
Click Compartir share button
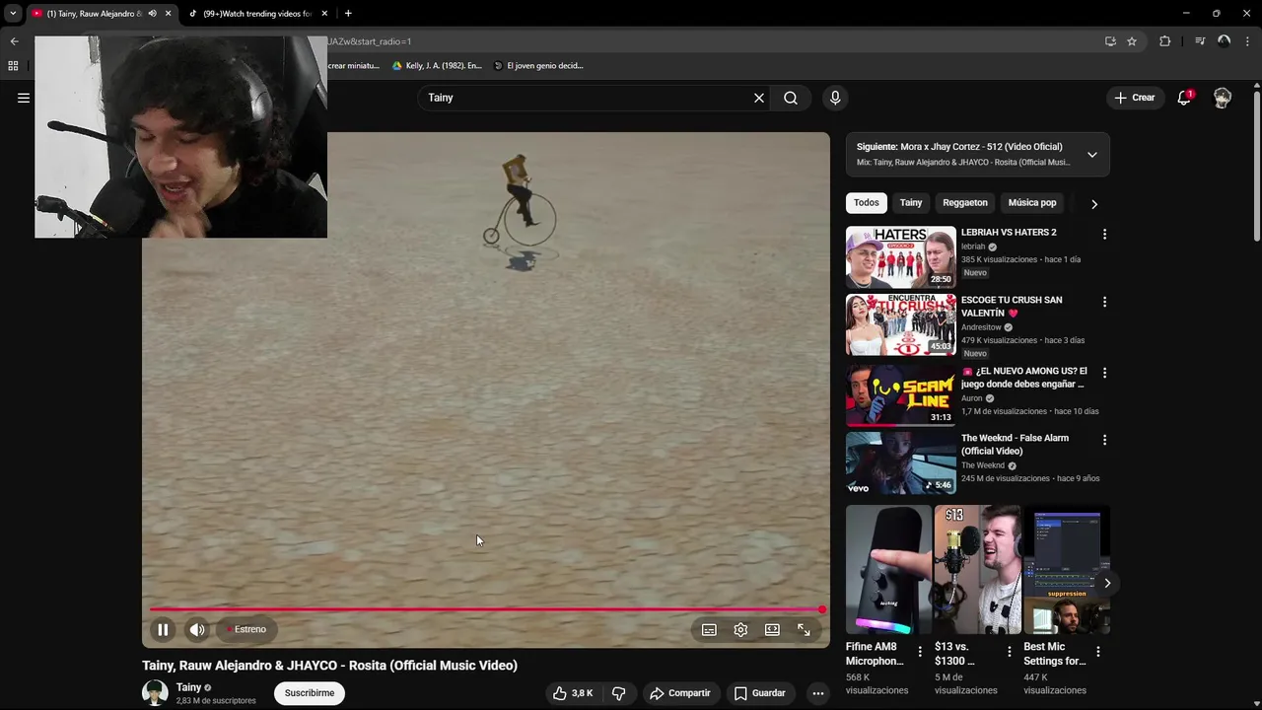click(x=680, y=693)
